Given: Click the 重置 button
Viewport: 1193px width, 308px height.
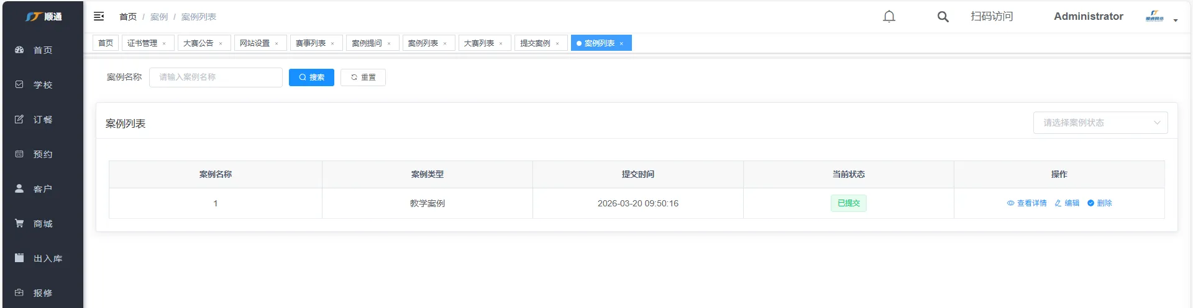Looking at the screenshot, I should [x=363, y=77].
